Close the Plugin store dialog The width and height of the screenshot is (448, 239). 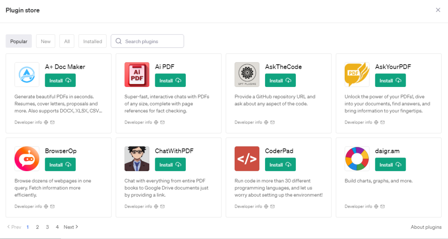pyautogui.click(x=438, y=10)
